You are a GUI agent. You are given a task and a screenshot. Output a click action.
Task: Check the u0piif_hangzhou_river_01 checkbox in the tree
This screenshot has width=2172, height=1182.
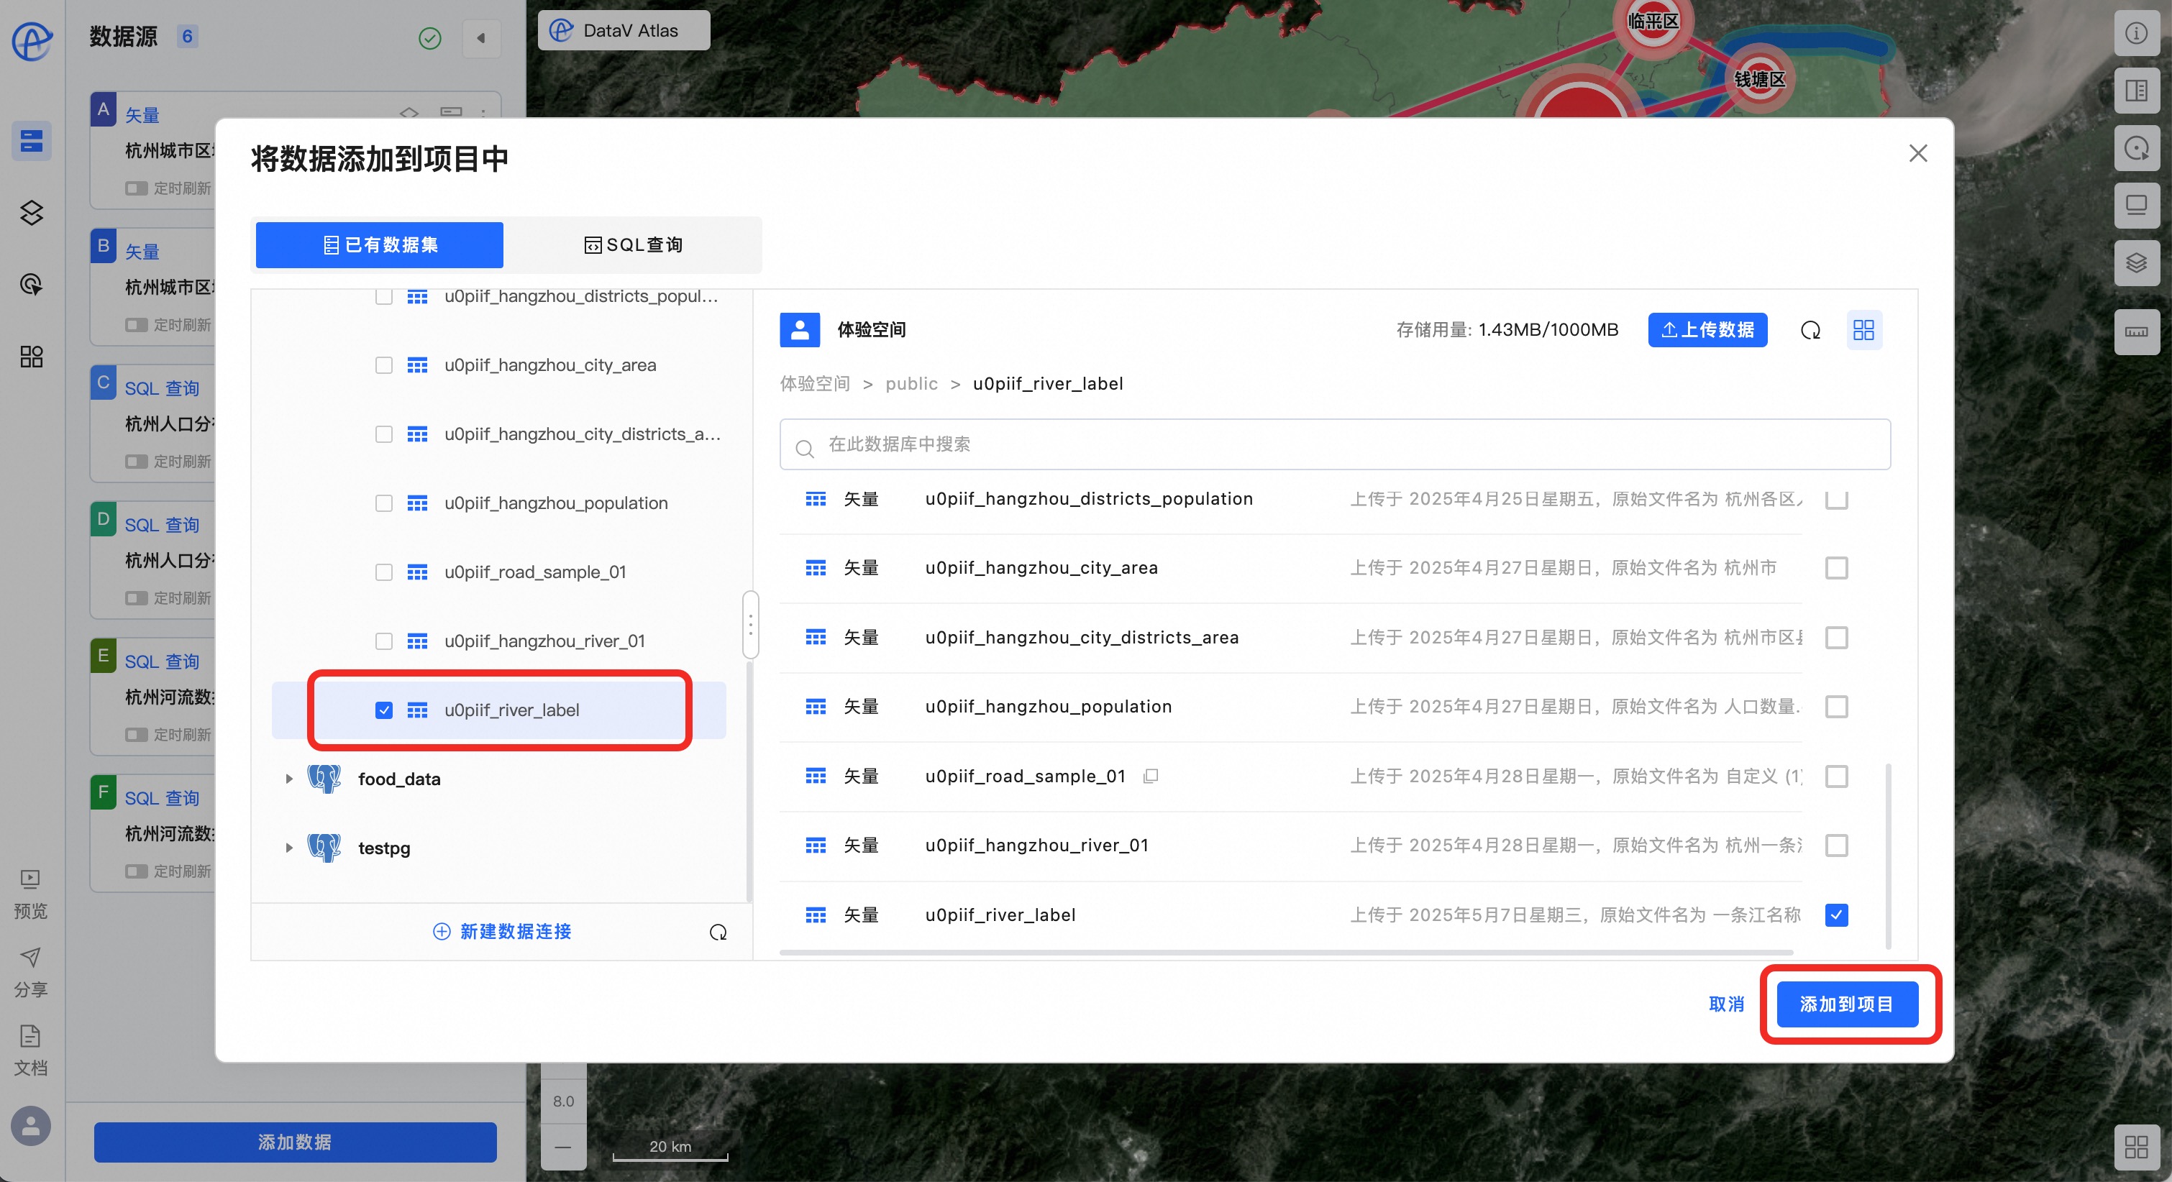(x=383, y=641)
